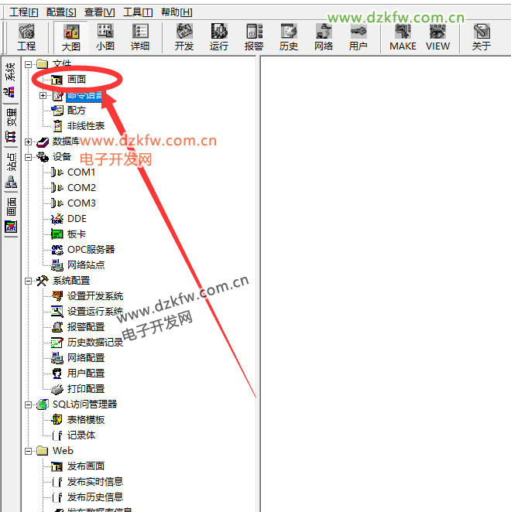Switch to 大图 large icon view

click(x=71, y=36)
